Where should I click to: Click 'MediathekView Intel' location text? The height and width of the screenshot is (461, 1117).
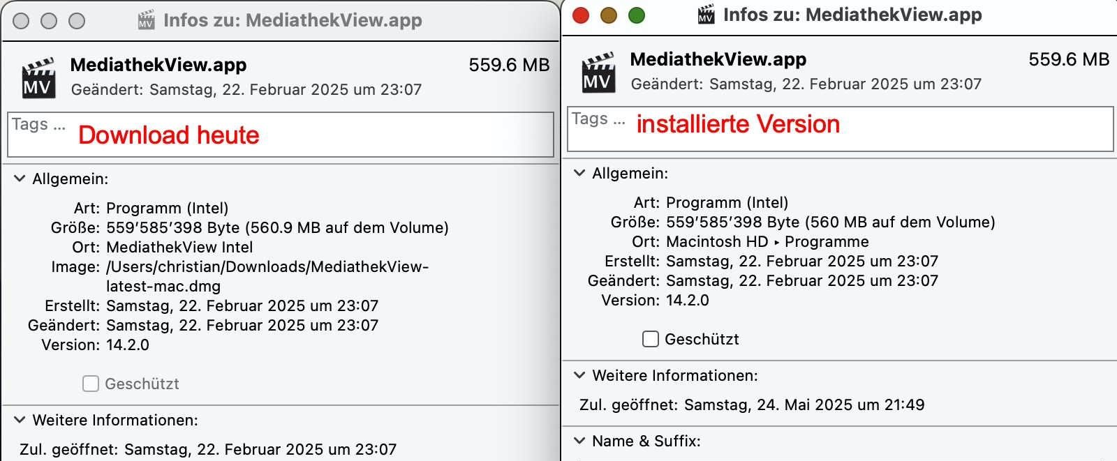click(x=179, y=247)
